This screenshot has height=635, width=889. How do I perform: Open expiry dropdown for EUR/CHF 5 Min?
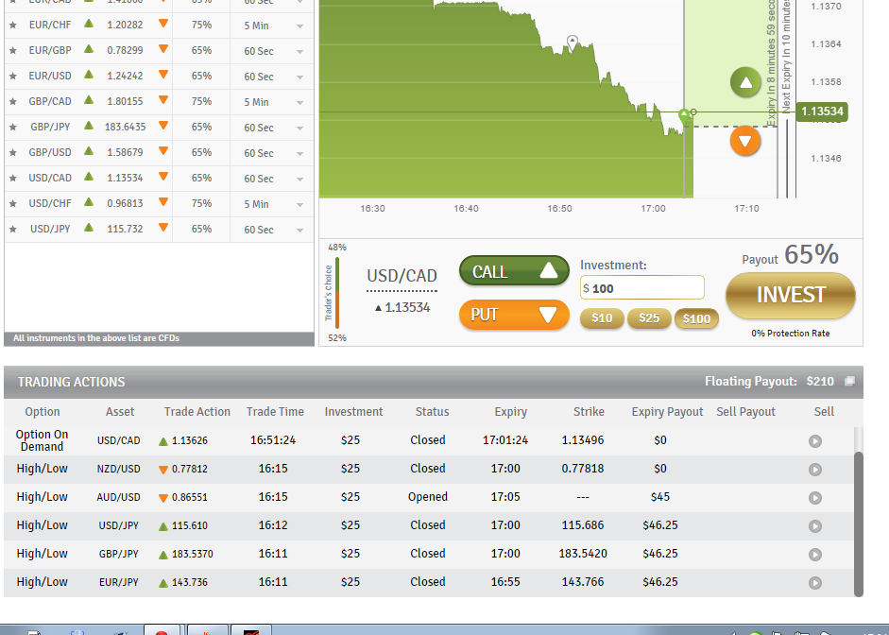299,26
